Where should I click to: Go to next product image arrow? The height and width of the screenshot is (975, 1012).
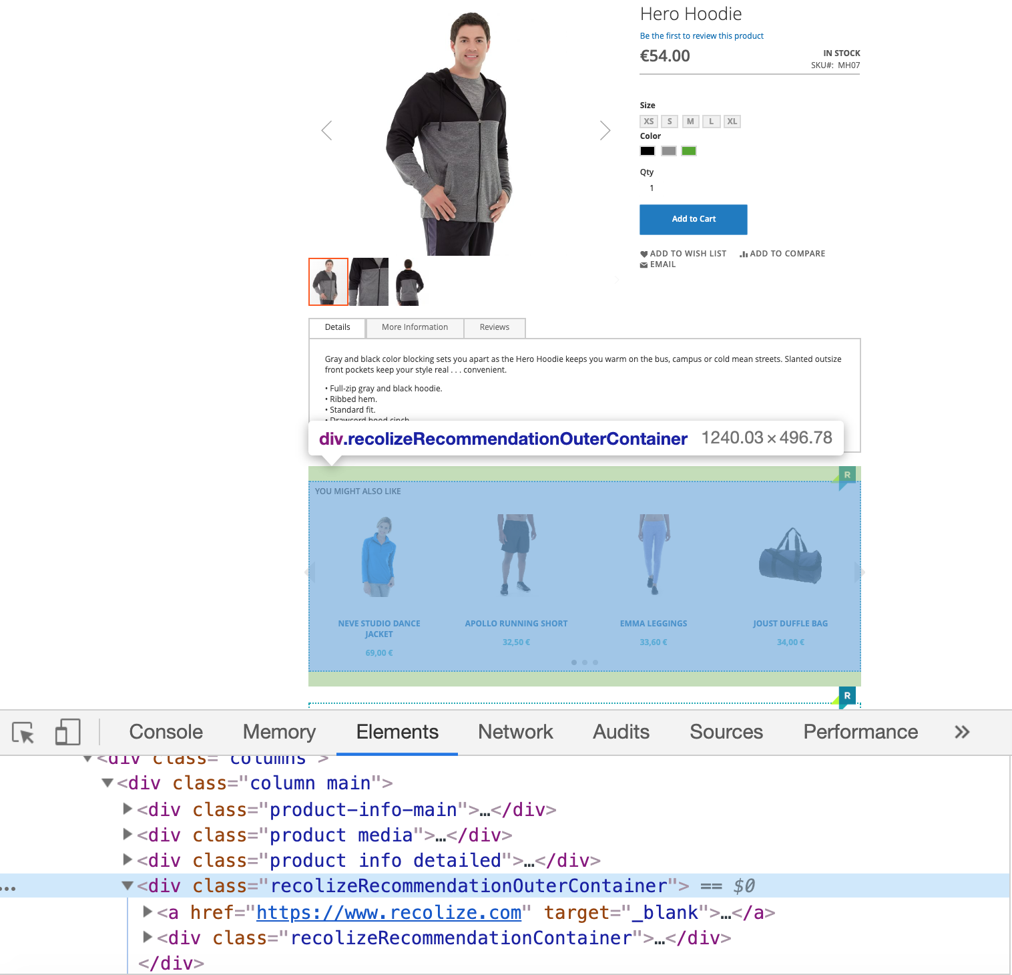coord(605,130)
